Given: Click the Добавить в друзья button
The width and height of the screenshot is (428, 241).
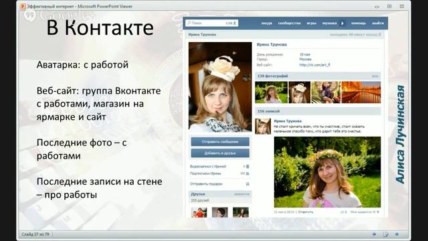Looking at the screenshot, I should pyautogui.click(x=220, y=153).
